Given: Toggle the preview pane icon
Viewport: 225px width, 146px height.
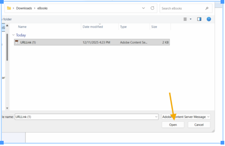Looking at the screenshot, I should coord(199,19).
